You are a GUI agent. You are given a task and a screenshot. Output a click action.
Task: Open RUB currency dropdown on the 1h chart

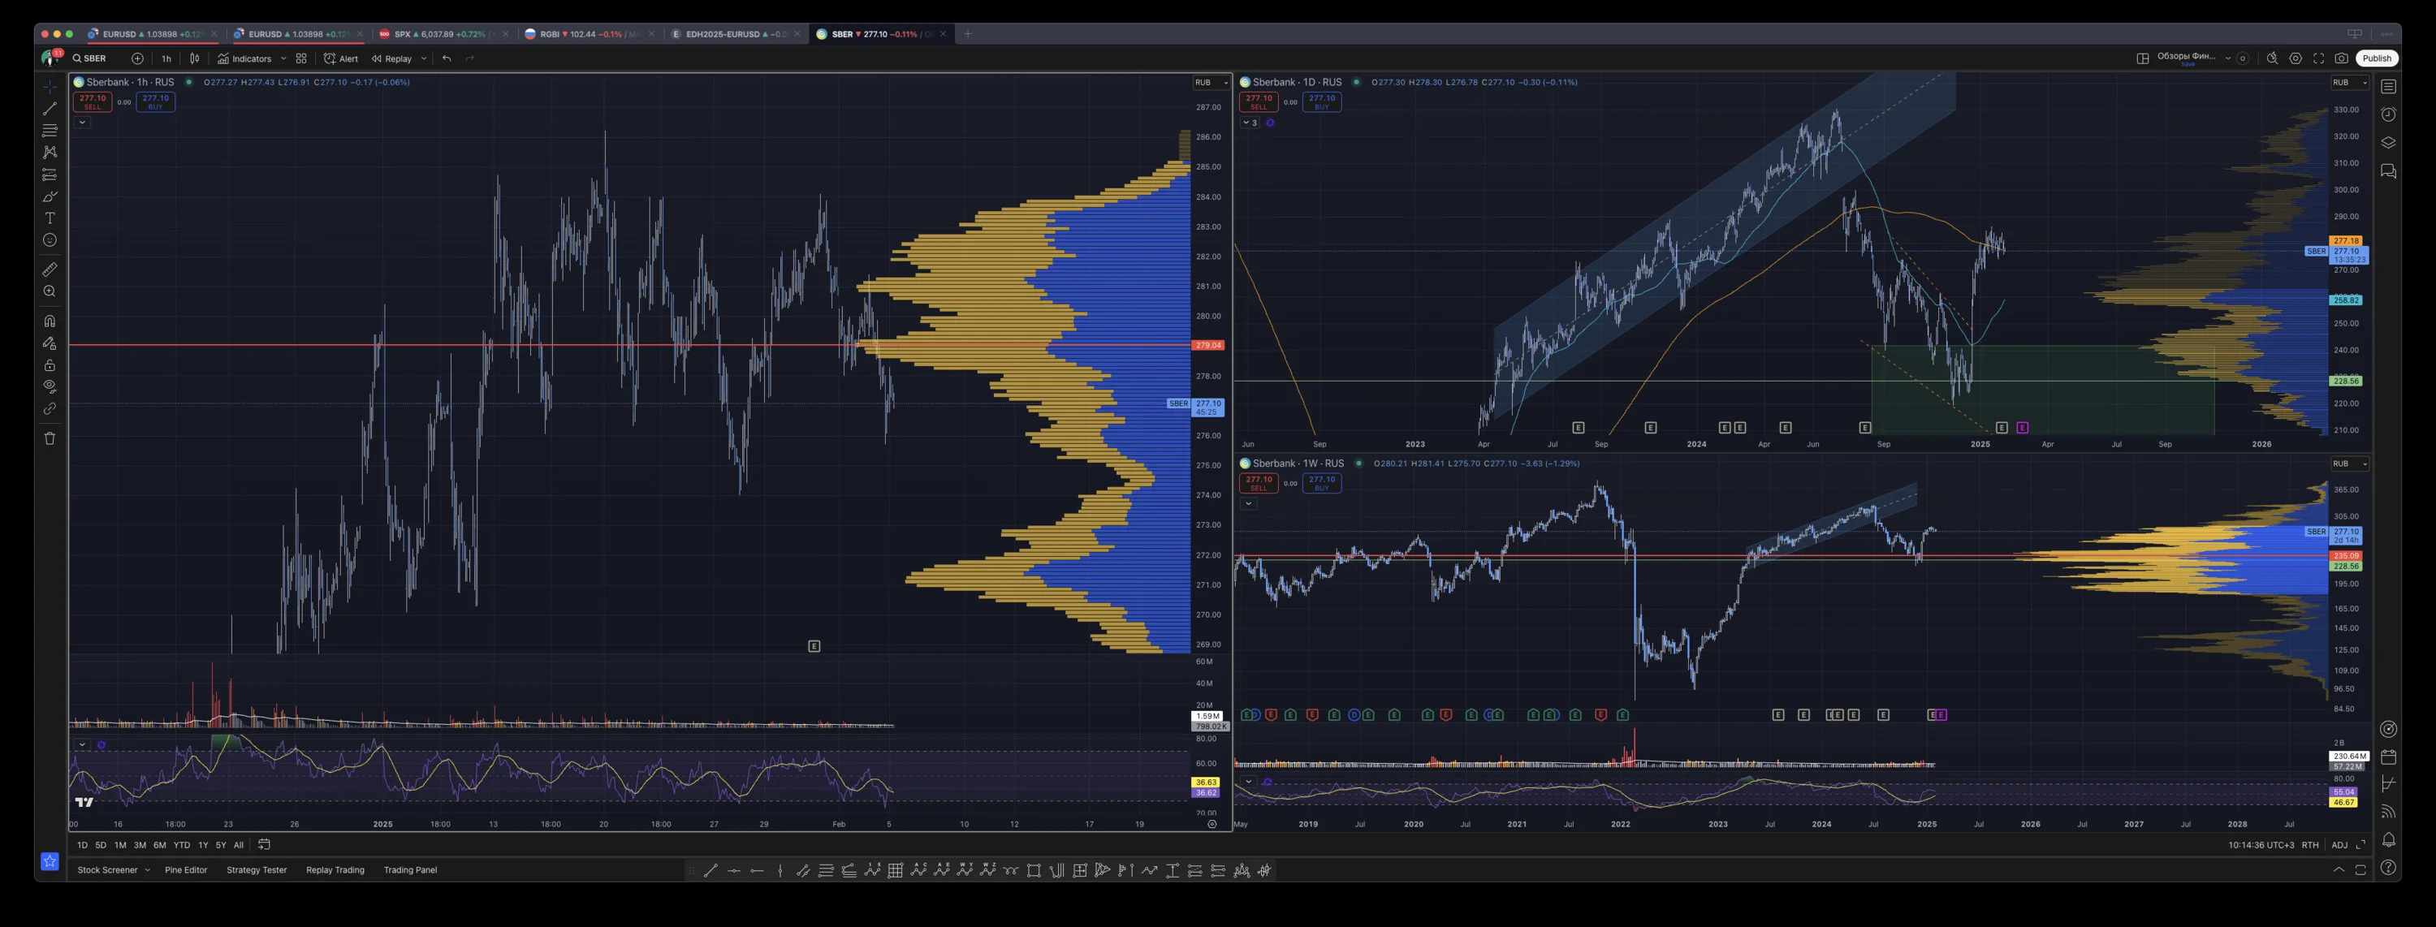[1212, 82]
